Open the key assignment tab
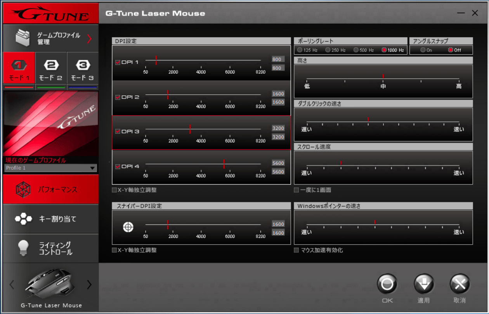The image size is (489, 314). (x=51, y=219)
